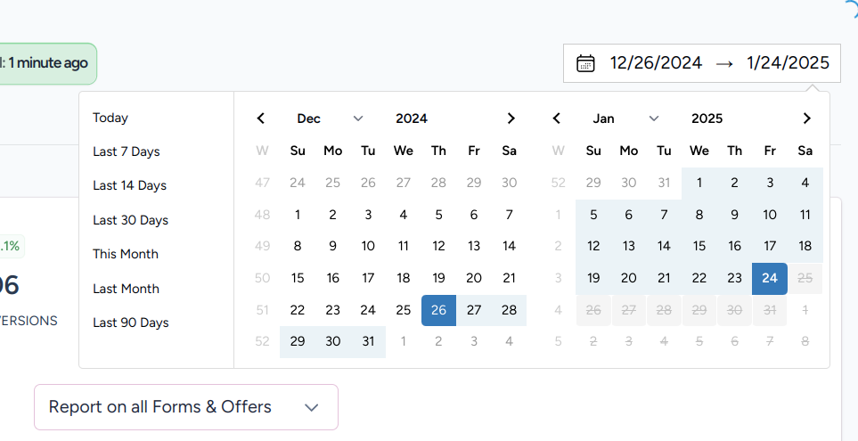
Task: Expand the Report on all Forms & Offers dropdown
Action: click(x=186, y=407)
